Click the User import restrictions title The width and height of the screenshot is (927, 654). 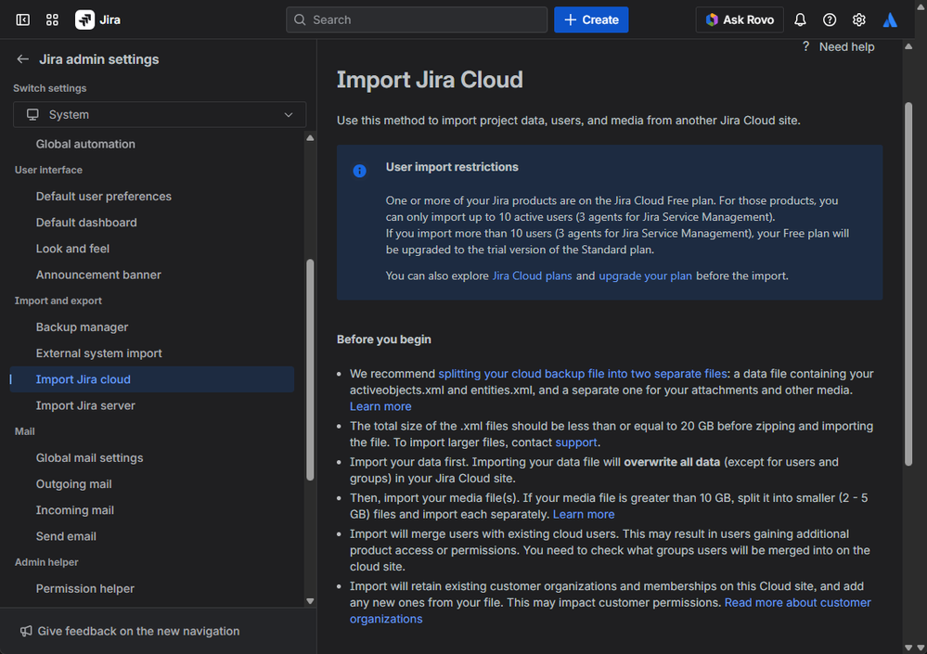(x=452, y=167)
